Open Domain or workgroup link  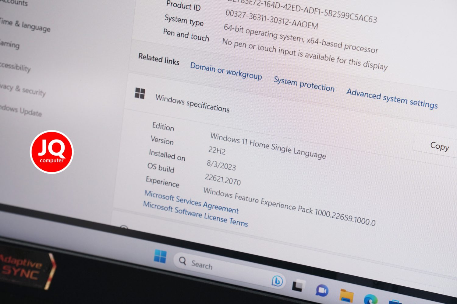(226, 71)
